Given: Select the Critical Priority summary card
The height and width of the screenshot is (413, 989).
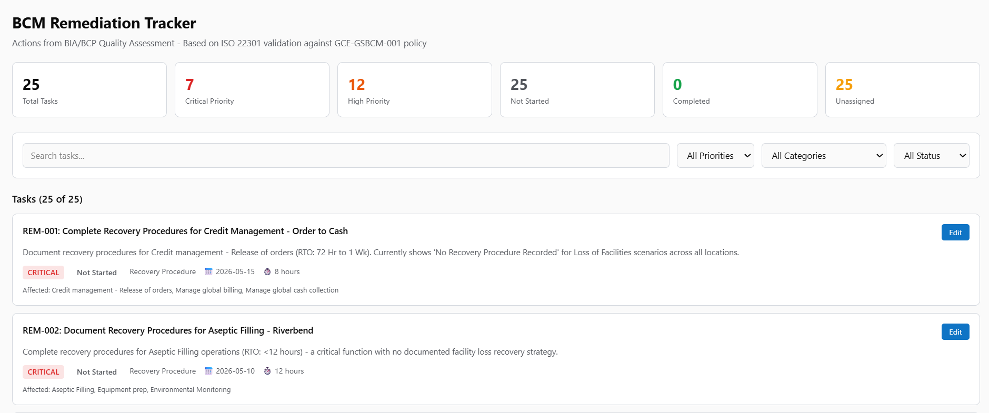Looking at the screenshot, I should pyautogui.click(x=252, y=90).
